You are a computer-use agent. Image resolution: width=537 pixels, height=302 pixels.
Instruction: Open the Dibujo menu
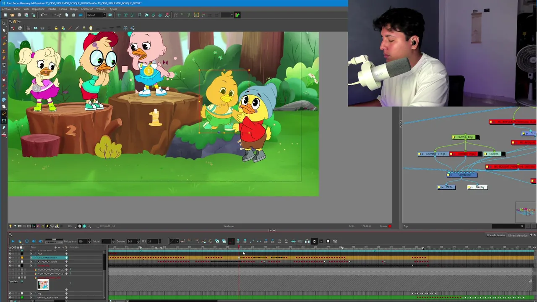74,9
